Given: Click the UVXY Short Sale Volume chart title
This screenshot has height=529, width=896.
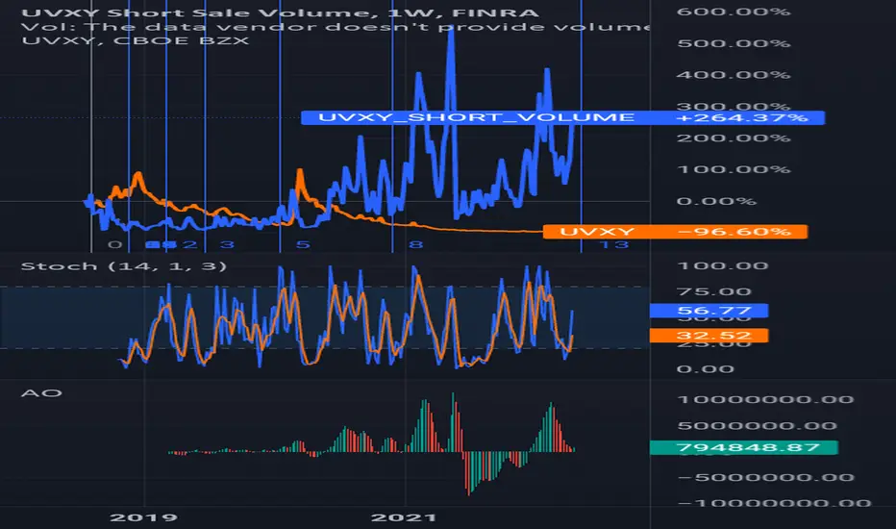Looking at the screenshot, I should point(280,13).
